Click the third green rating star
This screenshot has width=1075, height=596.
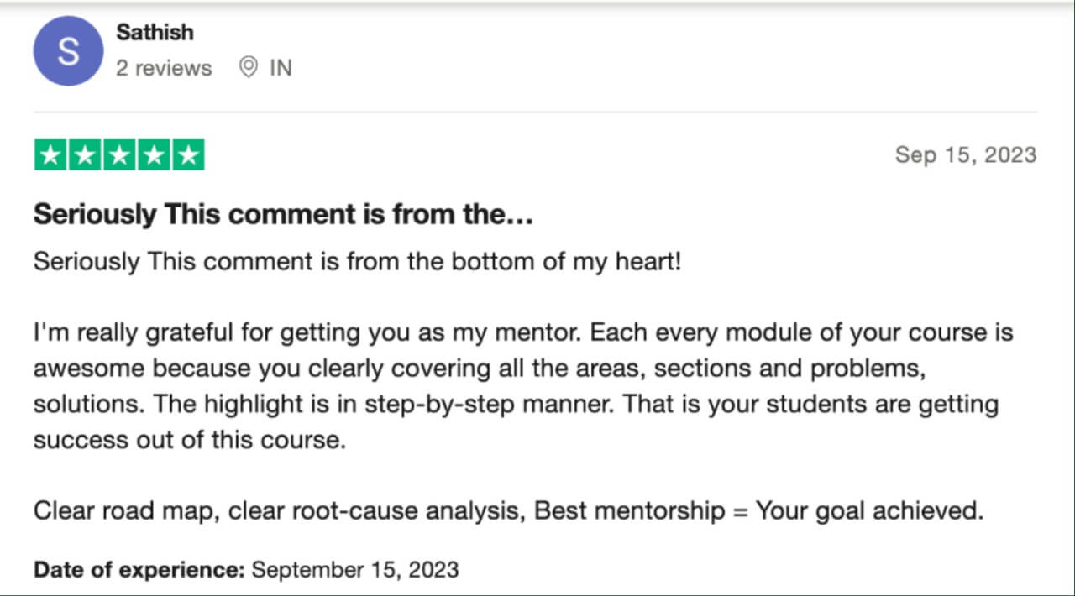pos(119,155)
